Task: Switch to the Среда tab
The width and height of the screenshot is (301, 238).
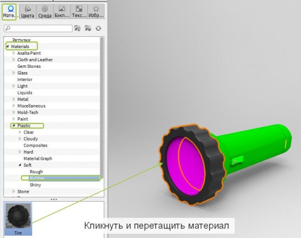Action: tap(45, 11)
